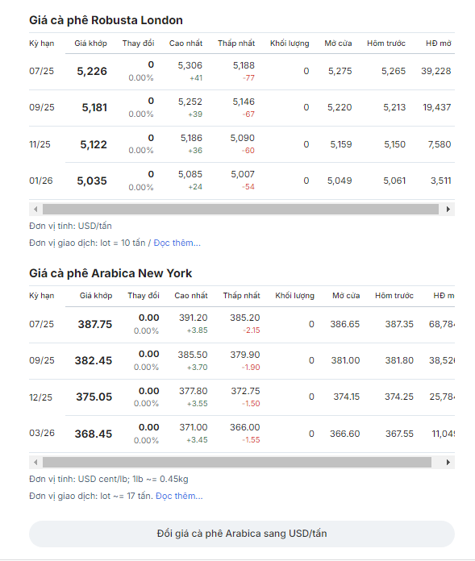The height and width of the screenshot is (561, 475).
Task: Select Robusta 'Khối lượng' column header
Action: (x=290, y=44)
